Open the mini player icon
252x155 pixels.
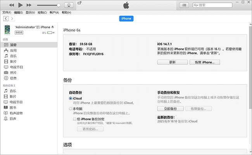pos(79,3)
